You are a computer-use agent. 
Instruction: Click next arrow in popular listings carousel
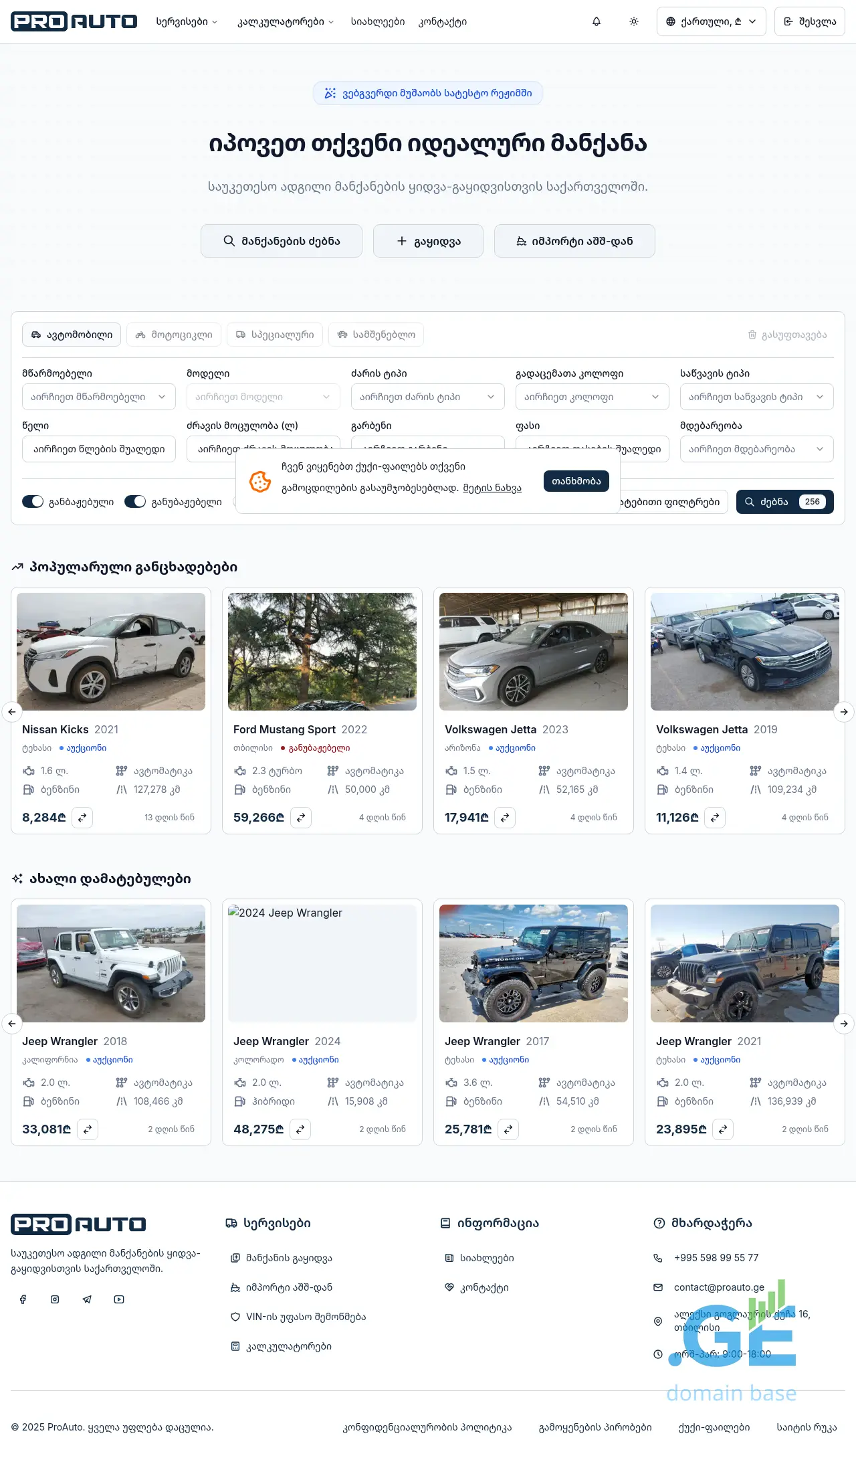click(x=844, y=711)
